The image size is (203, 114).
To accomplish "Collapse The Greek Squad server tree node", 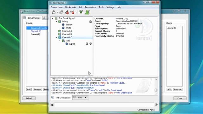I will 53,18.
